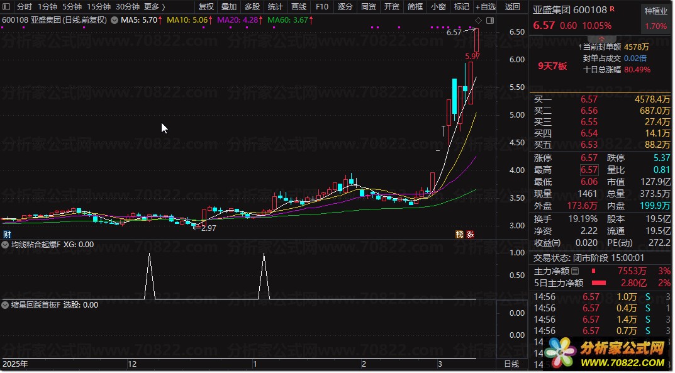Toggle the side panel icon above price axis
The image size is (675, 373).
click(490, 20)
